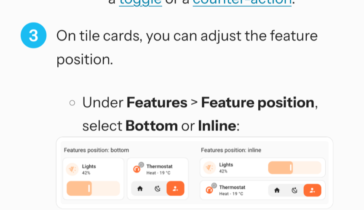Click "Lights 42%" label in the bottom-position card
The width and height of the screenshot is (364, 210).
[89, 169]
